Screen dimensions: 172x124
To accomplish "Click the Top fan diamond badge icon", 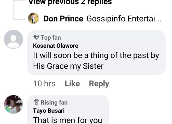I will tap(36, 38).
